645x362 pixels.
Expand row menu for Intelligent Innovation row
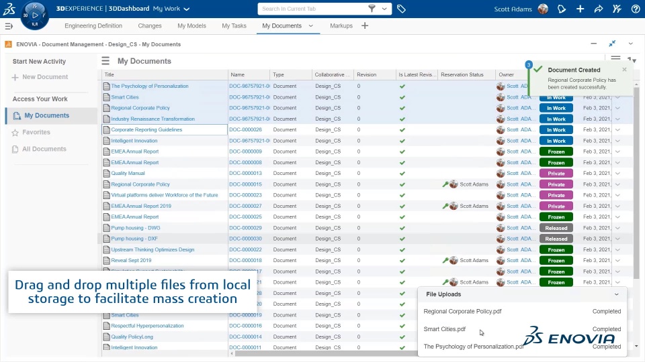click(x=618, y=141)
